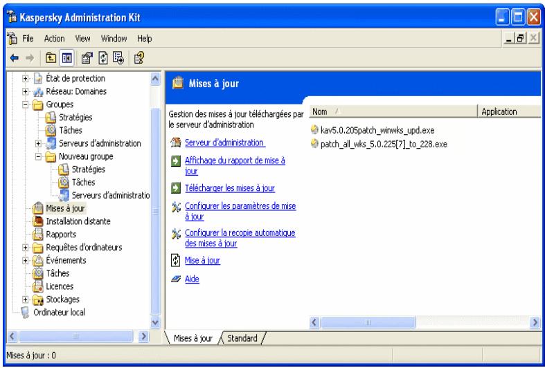Viewport: 545px width, 368px height.
Task: Select patch_all_wks_5.0.225[7]_to_228.exe file
Action: (384, 144)
